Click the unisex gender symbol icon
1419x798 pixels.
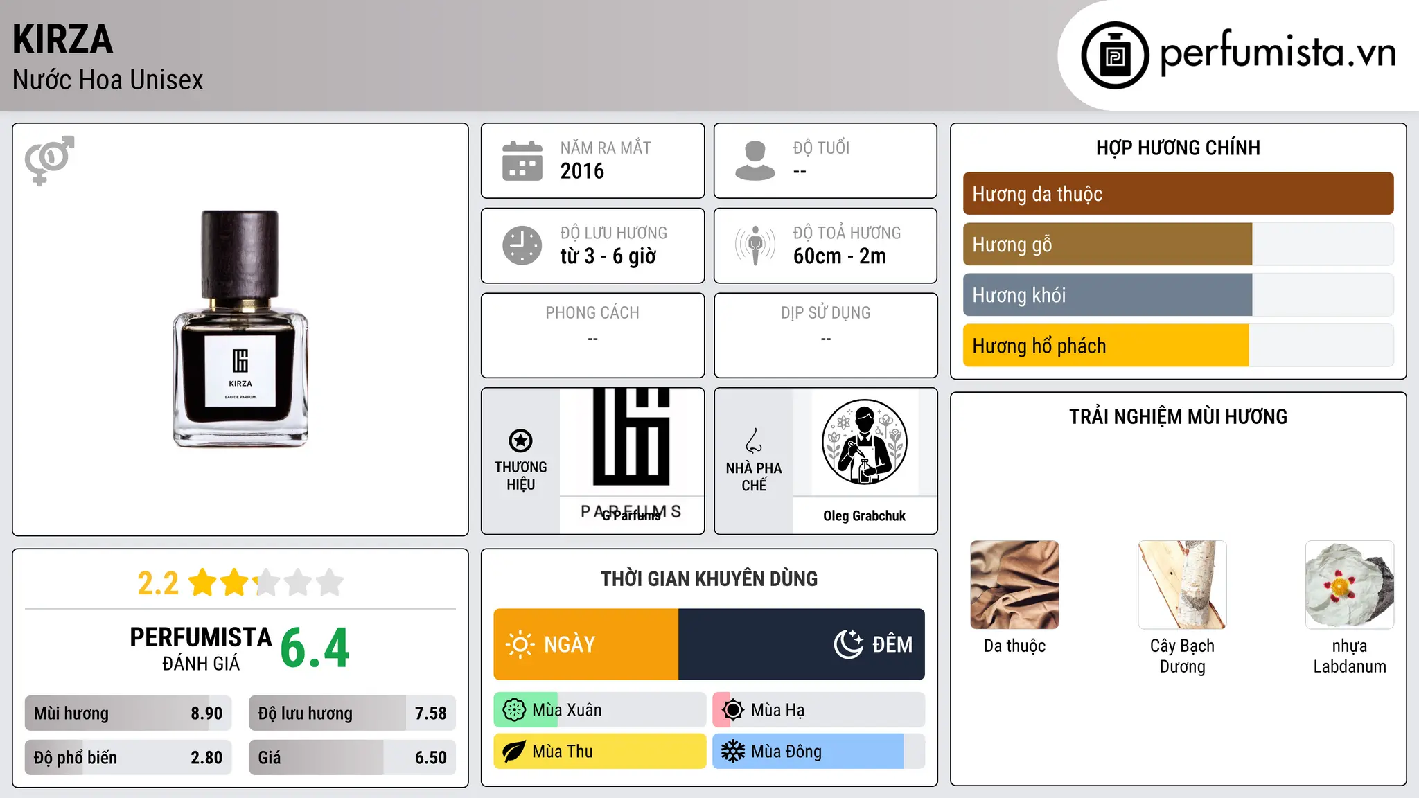click(49, 160)
